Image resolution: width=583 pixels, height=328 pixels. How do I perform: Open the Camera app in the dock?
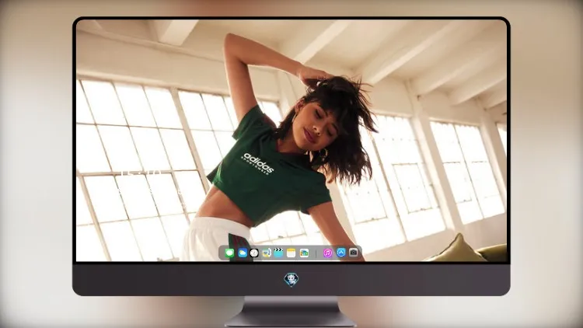coord(354,253)
